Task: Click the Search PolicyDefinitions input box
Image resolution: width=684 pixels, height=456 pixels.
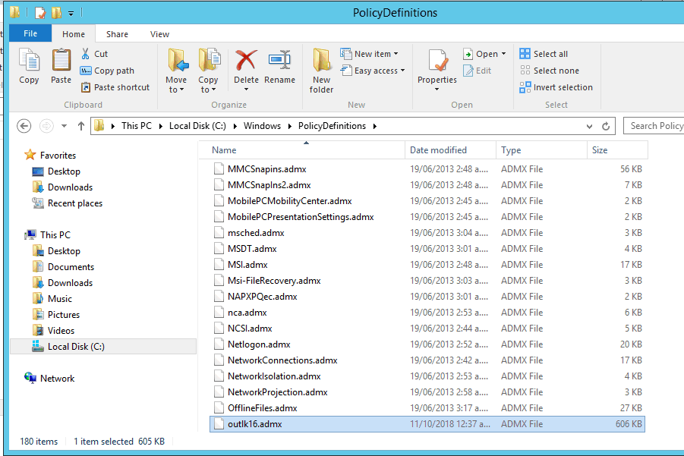Action: [x=654, y=126]
